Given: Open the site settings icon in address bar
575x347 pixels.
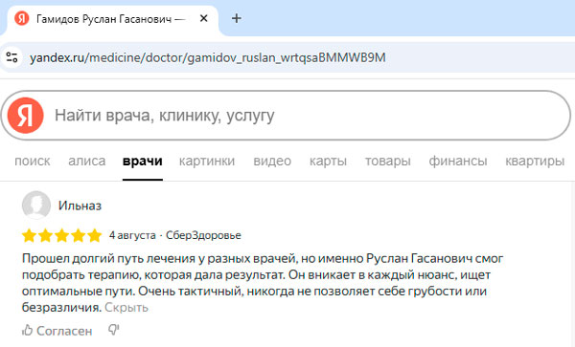Looking at the screenshot, I should coord(11,57).
